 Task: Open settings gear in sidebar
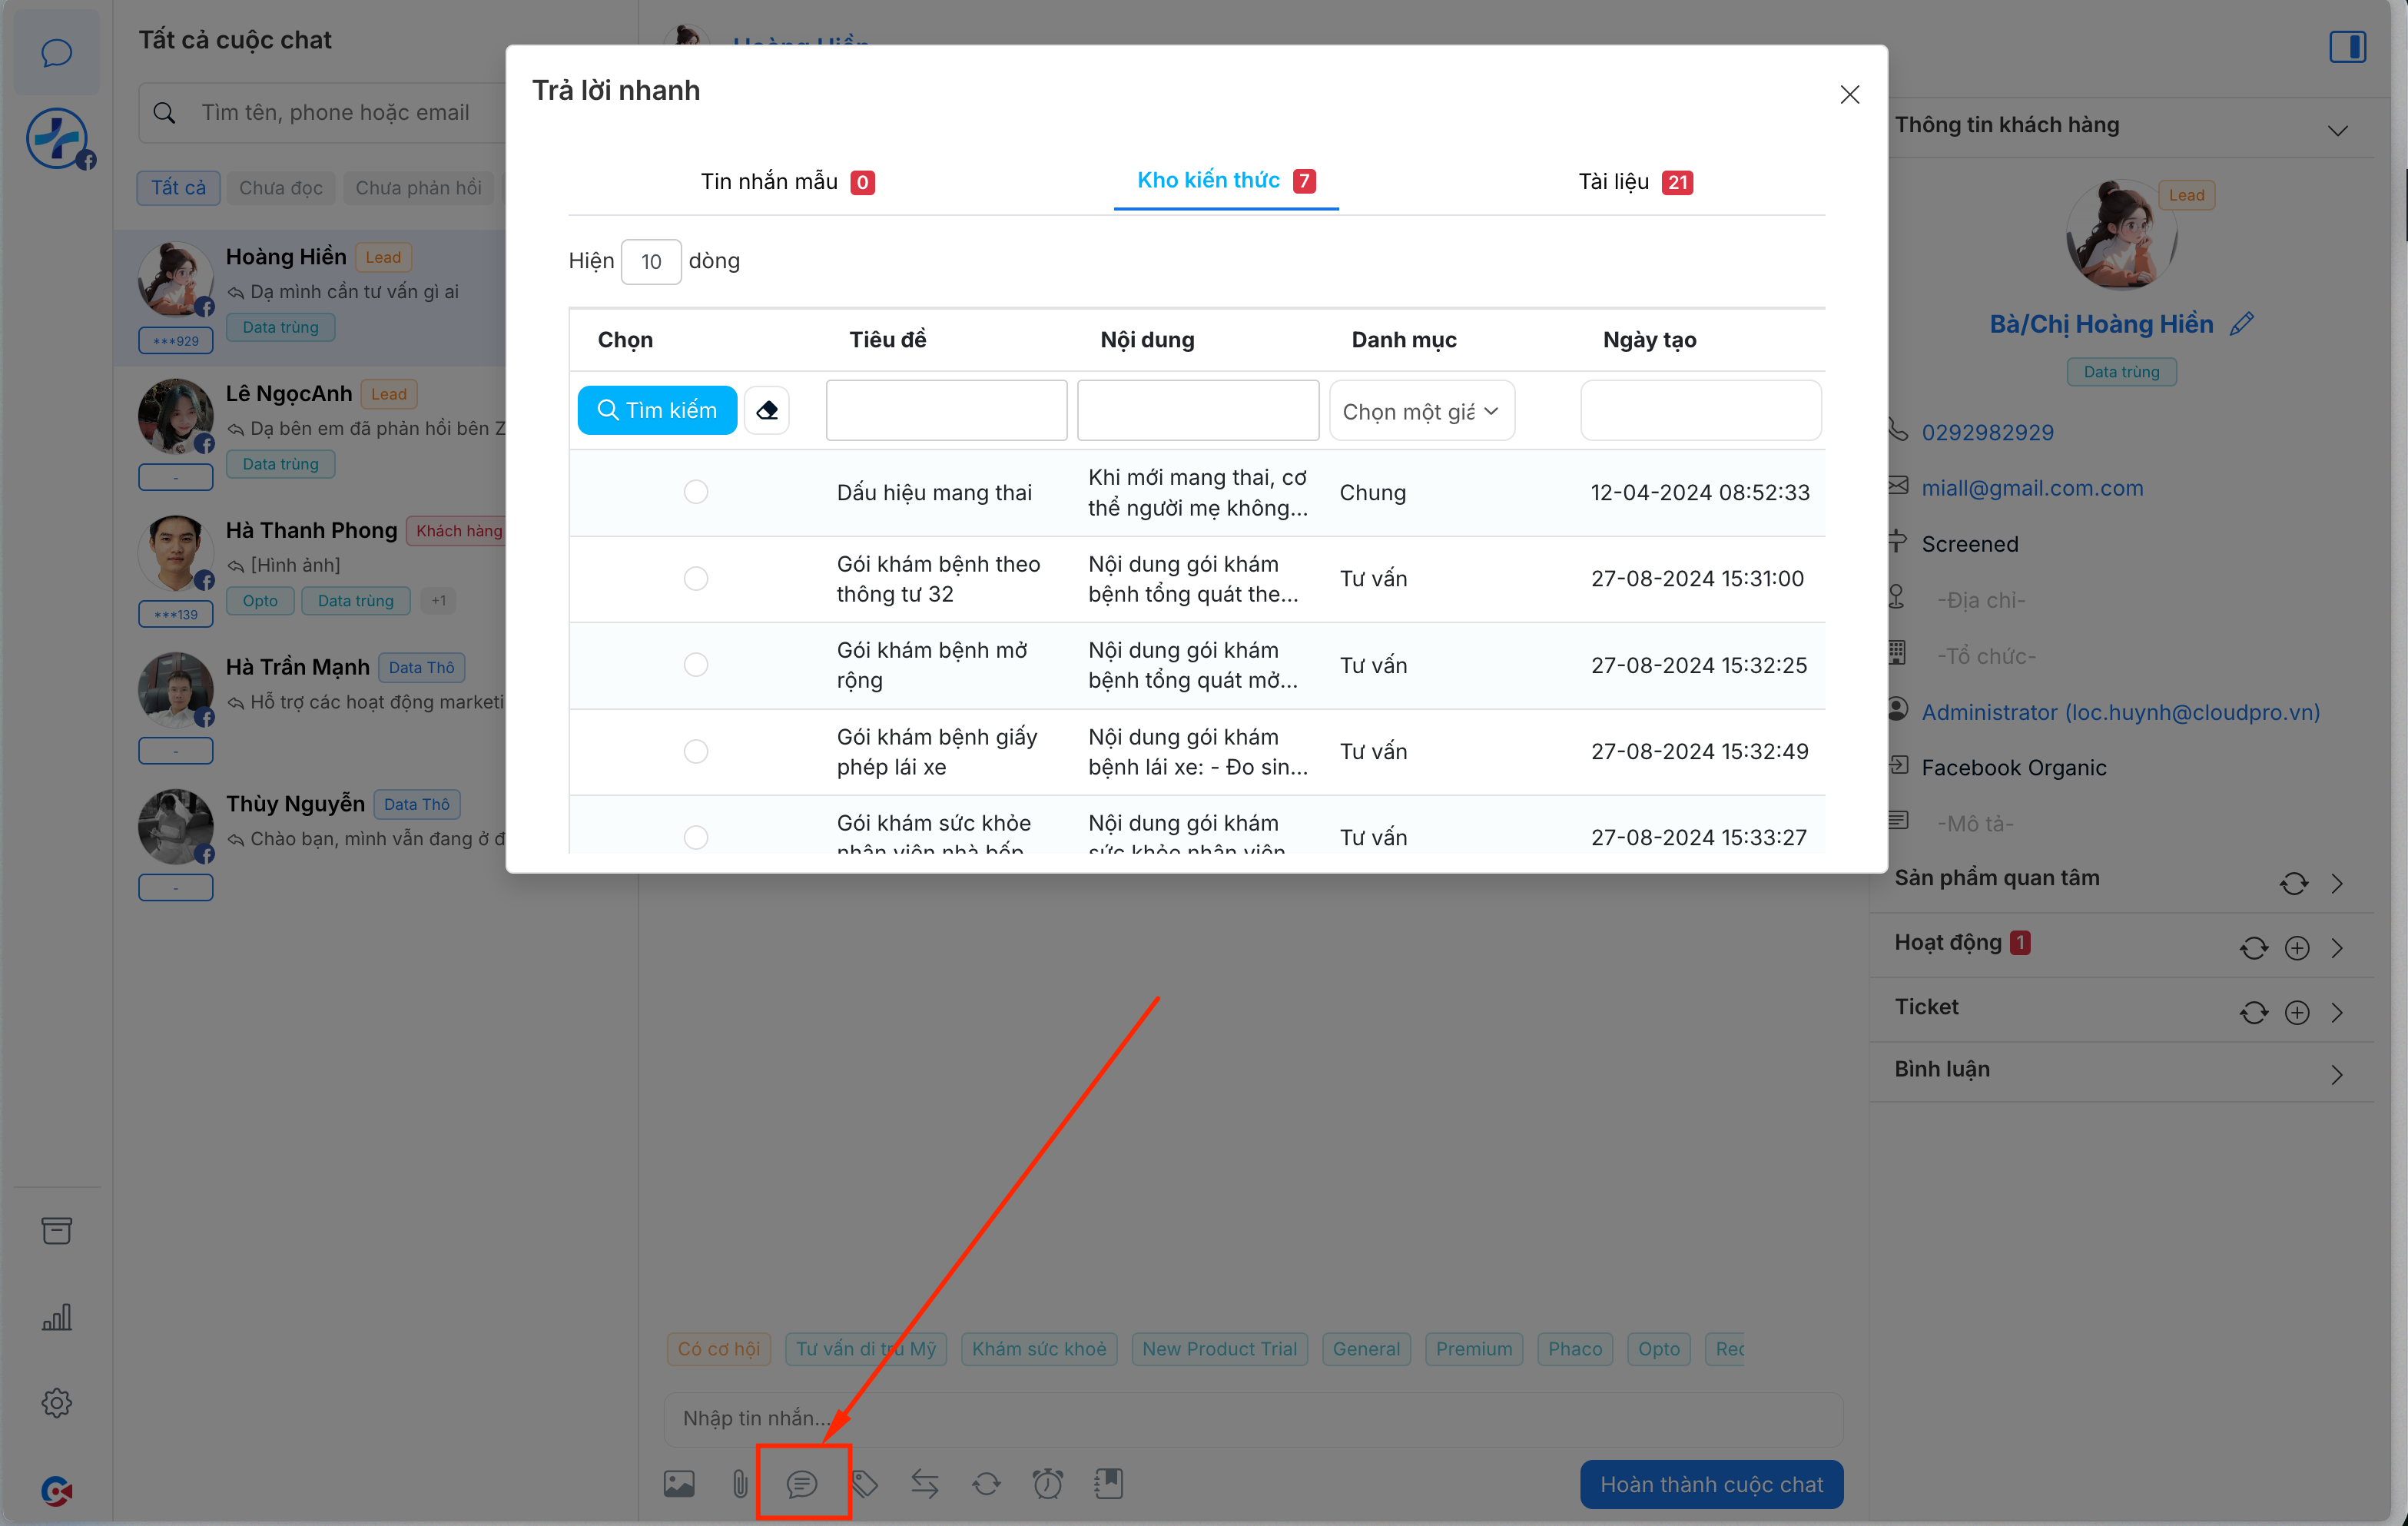coord(57,1403)
